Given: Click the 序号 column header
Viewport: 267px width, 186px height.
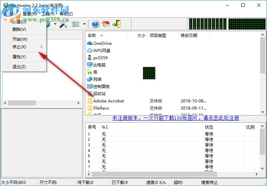Looking at the screenshot, I should (x=93, y=127).
